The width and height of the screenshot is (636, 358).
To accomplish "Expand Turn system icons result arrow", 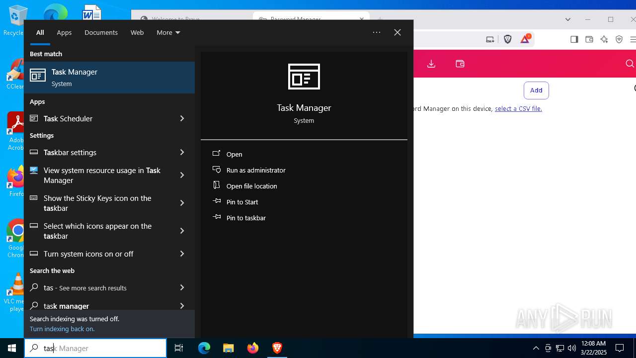I will click(x=182, y=254).
